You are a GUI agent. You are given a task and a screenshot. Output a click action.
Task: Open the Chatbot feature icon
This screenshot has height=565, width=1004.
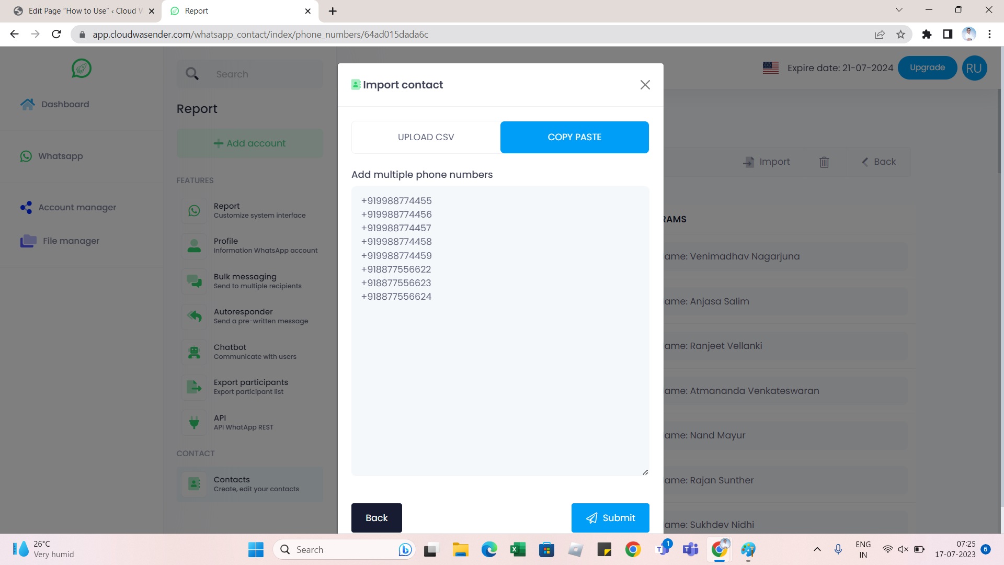click(194, 351)
